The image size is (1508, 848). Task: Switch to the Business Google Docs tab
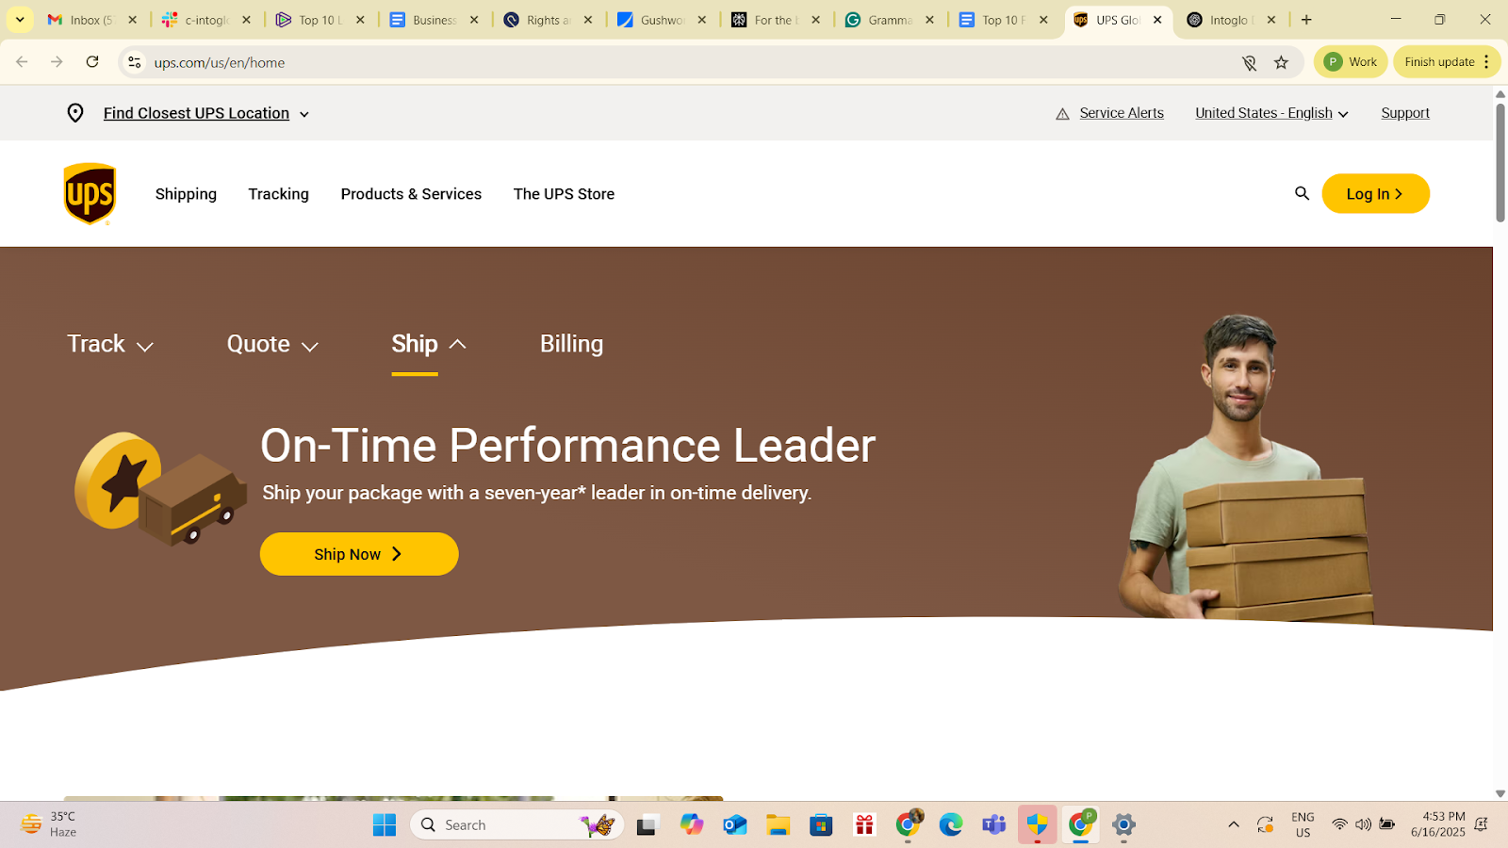[x=434, y=20]
